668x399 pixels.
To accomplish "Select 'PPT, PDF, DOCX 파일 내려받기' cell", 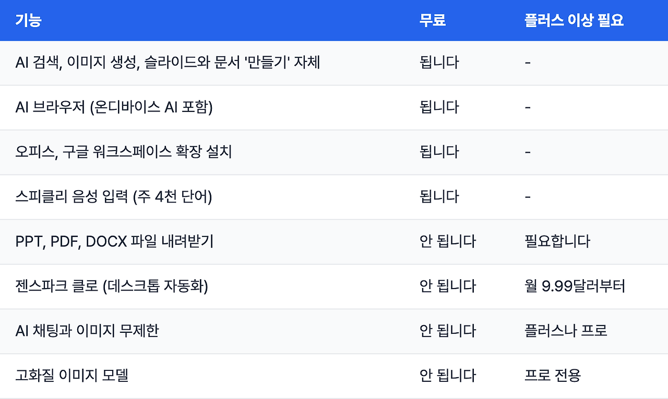I will (114, 242).
